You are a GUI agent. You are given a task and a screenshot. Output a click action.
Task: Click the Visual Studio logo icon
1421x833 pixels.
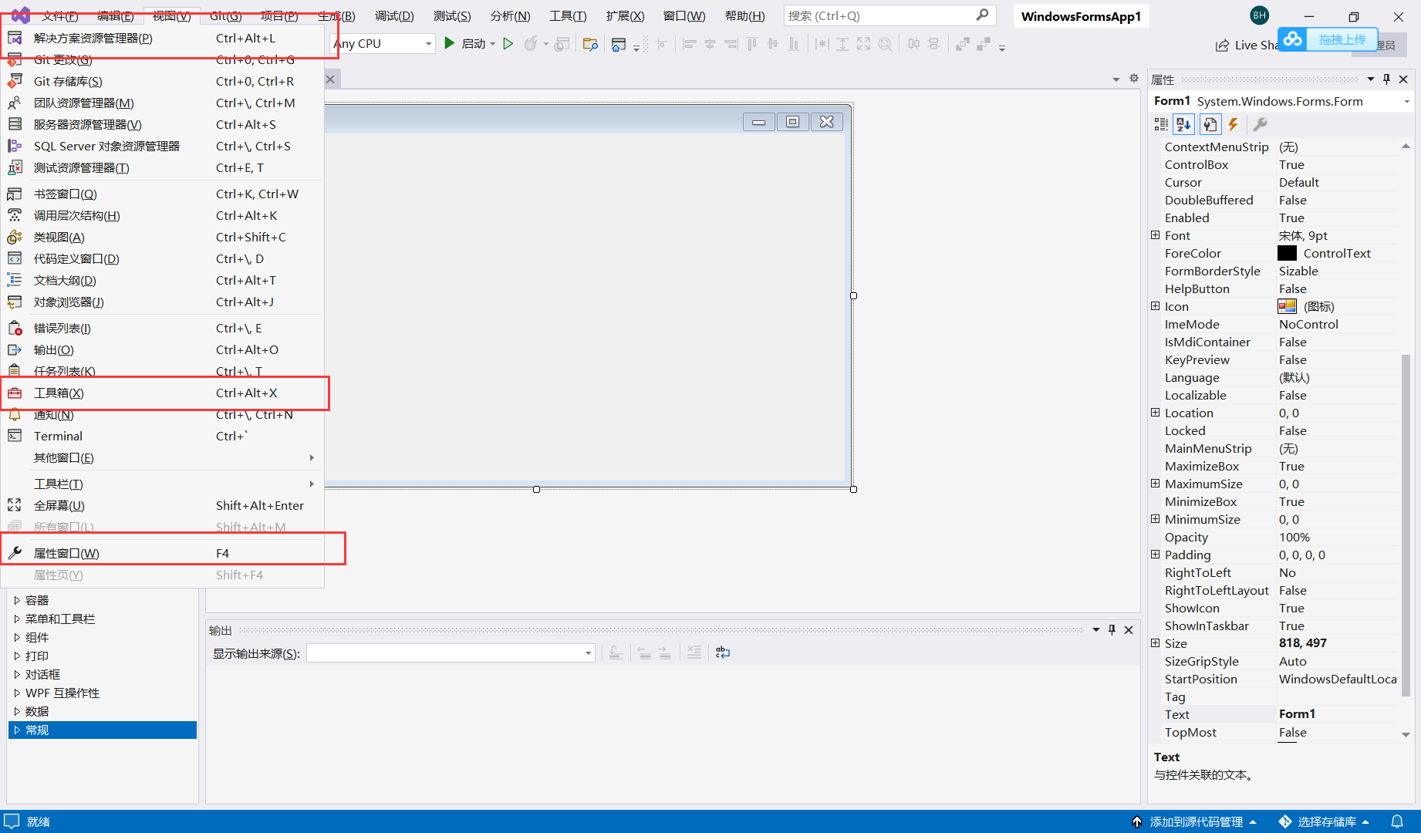click(x=20, y=15)
